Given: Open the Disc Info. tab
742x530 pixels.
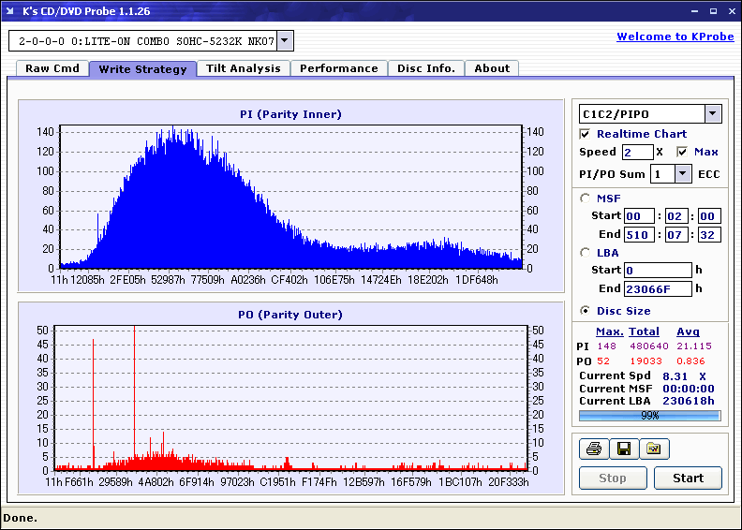Looking at the screenshot, I should tap(425, 68).
